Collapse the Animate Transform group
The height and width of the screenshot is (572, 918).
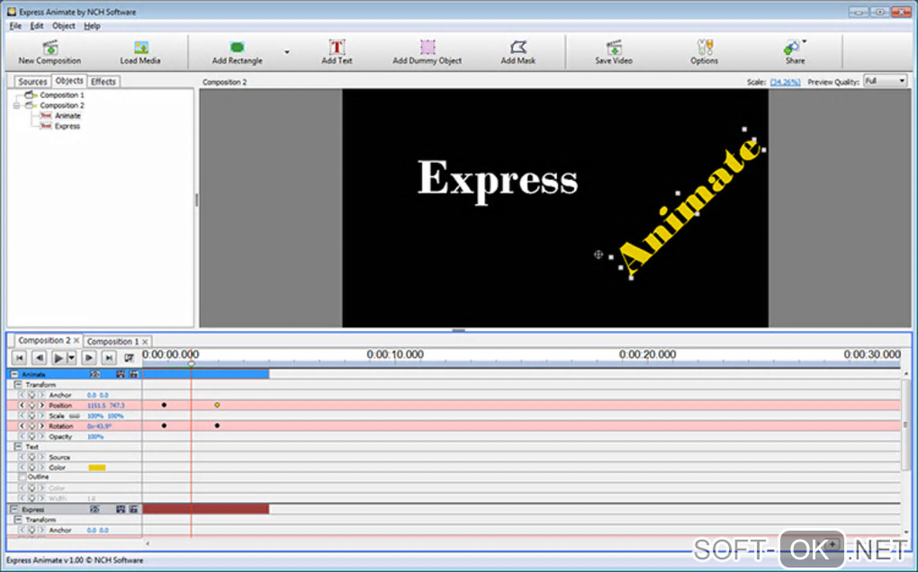[x=18, y=385]
